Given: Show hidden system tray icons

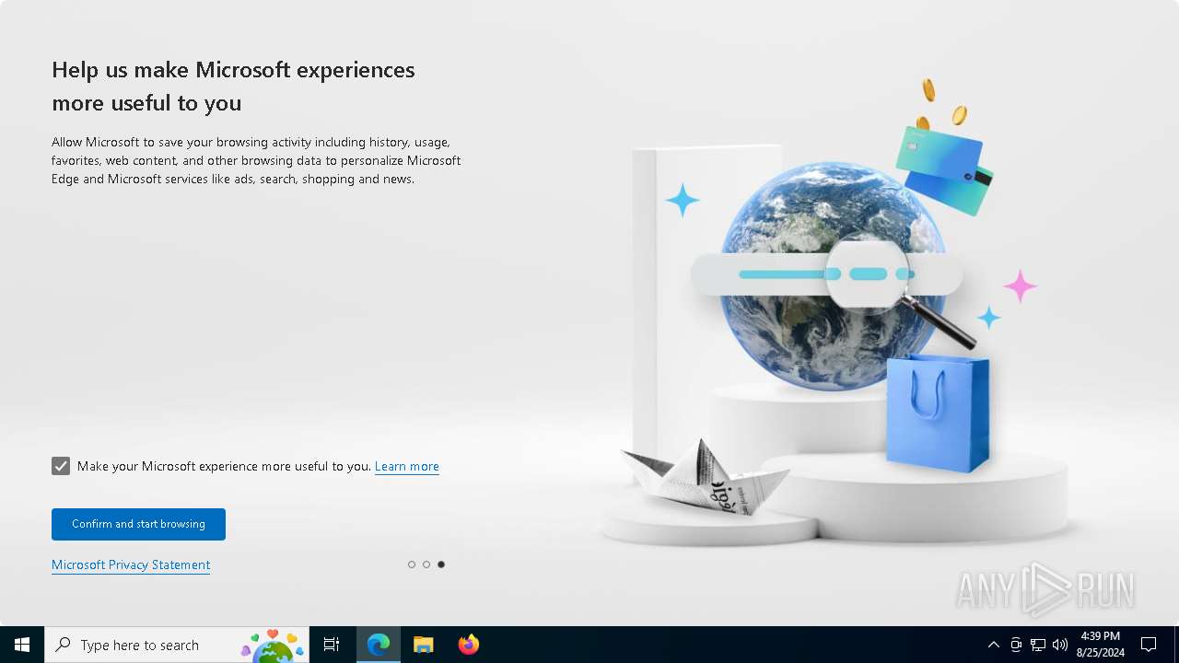Looking at the screenshot, I should [x=993, y=645].
